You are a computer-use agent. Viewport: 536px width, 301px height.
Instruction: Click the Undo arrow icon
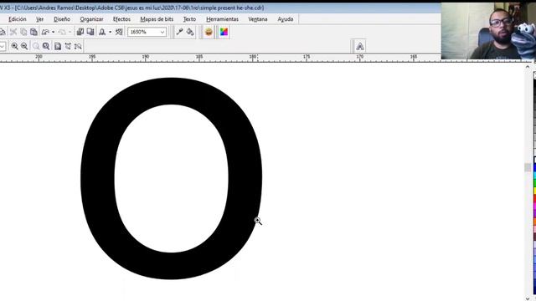[45, 32]
